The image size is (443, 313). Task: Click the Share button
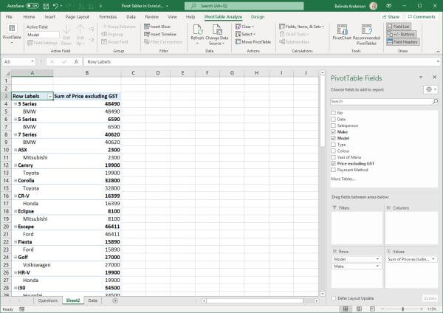click(x=391, y=17)
